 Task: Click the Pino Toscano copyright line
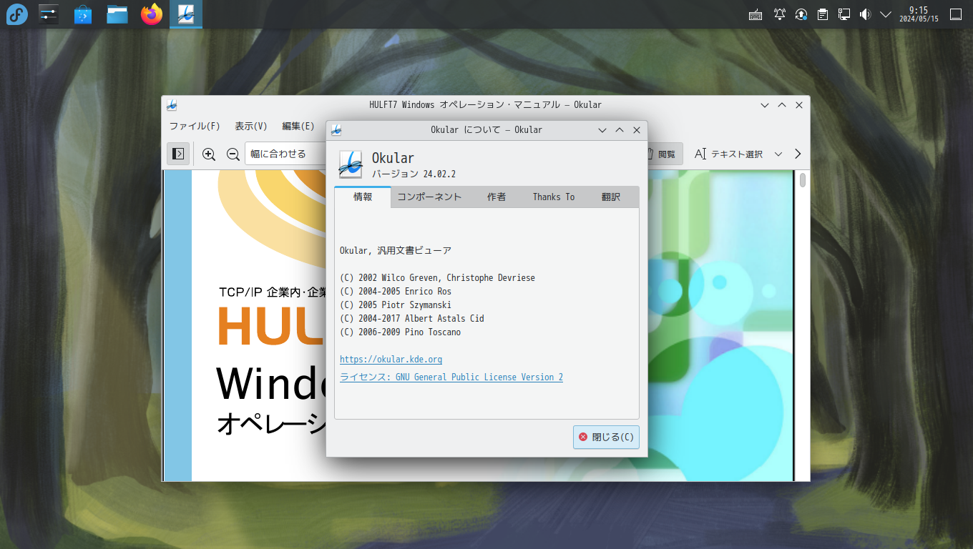pos(401,332)
